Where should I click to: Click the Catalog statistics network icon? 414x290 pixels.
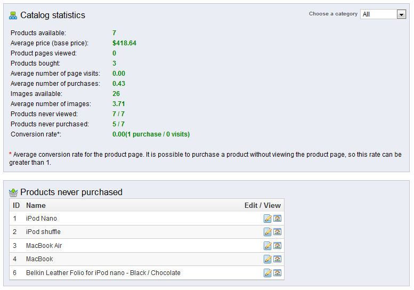(13, 15)
